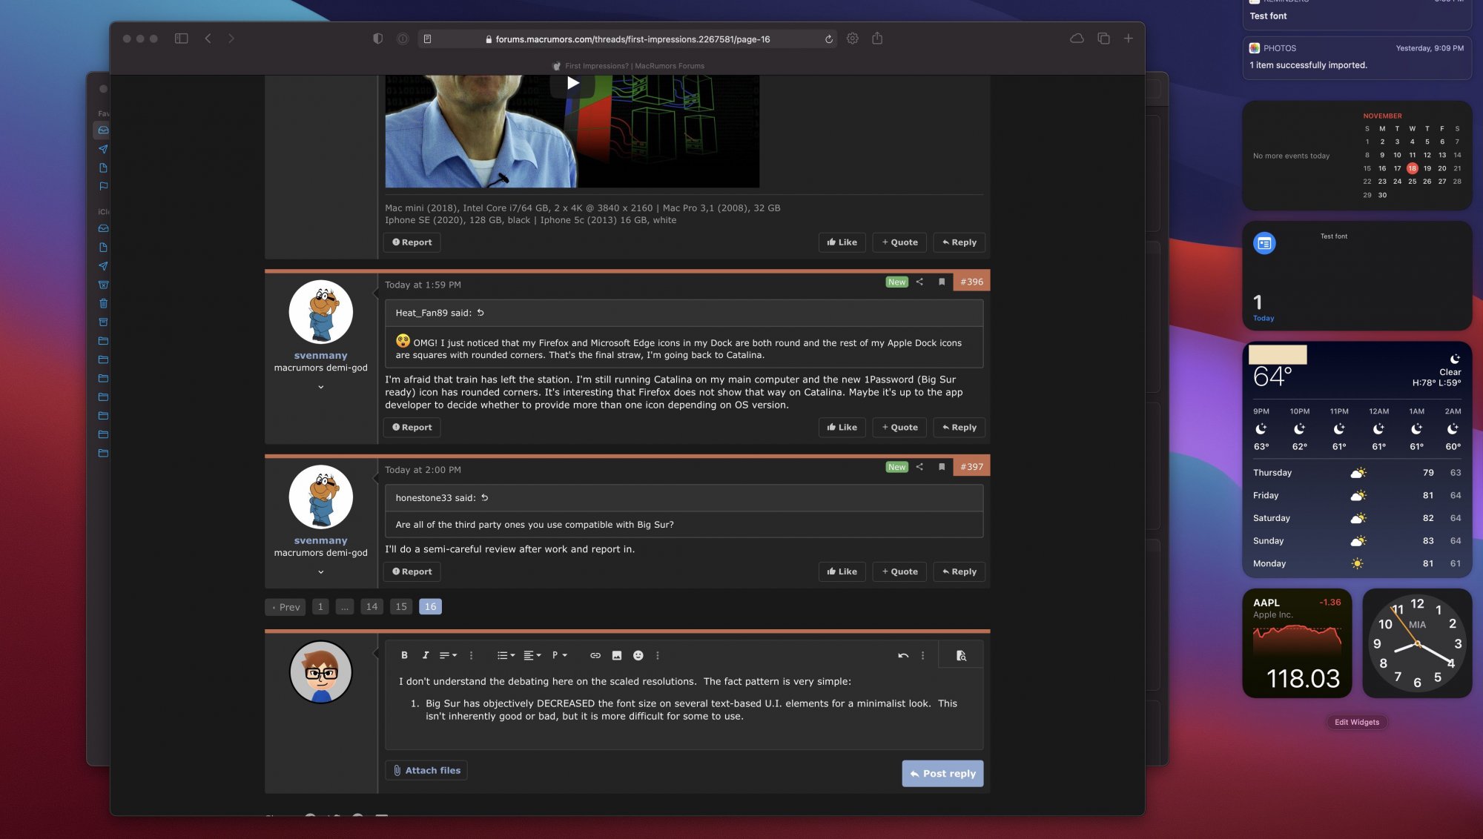Report the Mac mini signature post
This screenshot has width=1483, height=839.
[412, 242]
